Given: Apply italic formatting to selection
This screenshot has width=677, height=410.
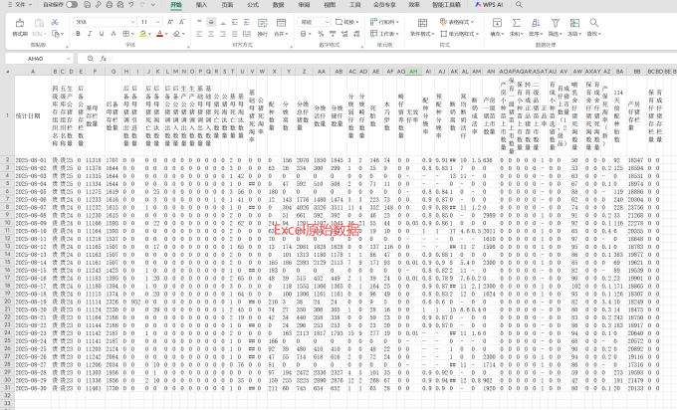Looking at the screenshot, I should pyautogui.click(x=89, y=34).
